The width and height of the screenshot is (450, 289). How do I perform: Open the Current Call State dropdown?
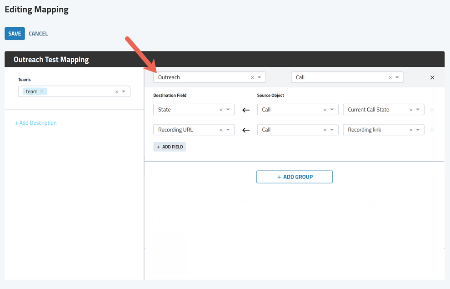418,110
